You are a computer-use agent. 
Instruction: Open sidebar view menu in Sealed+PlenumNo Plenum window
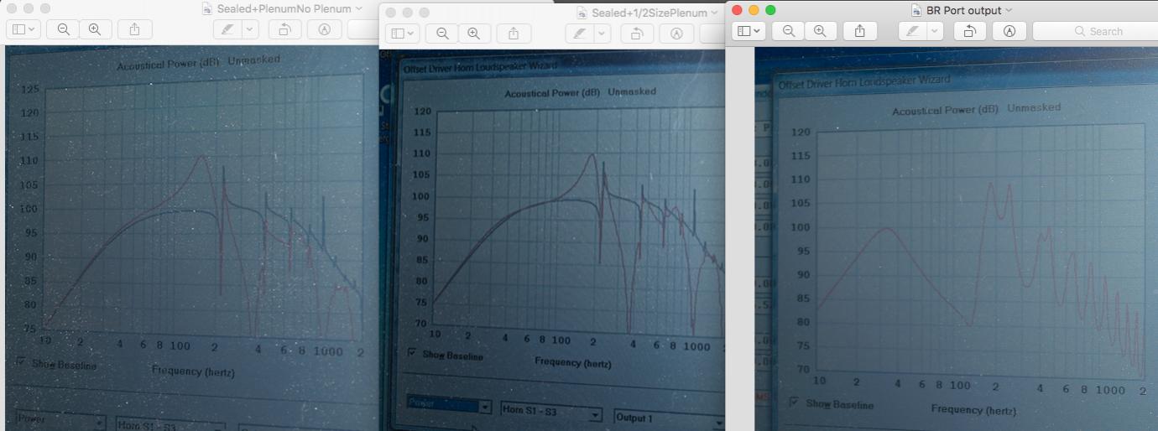(23, 29)
